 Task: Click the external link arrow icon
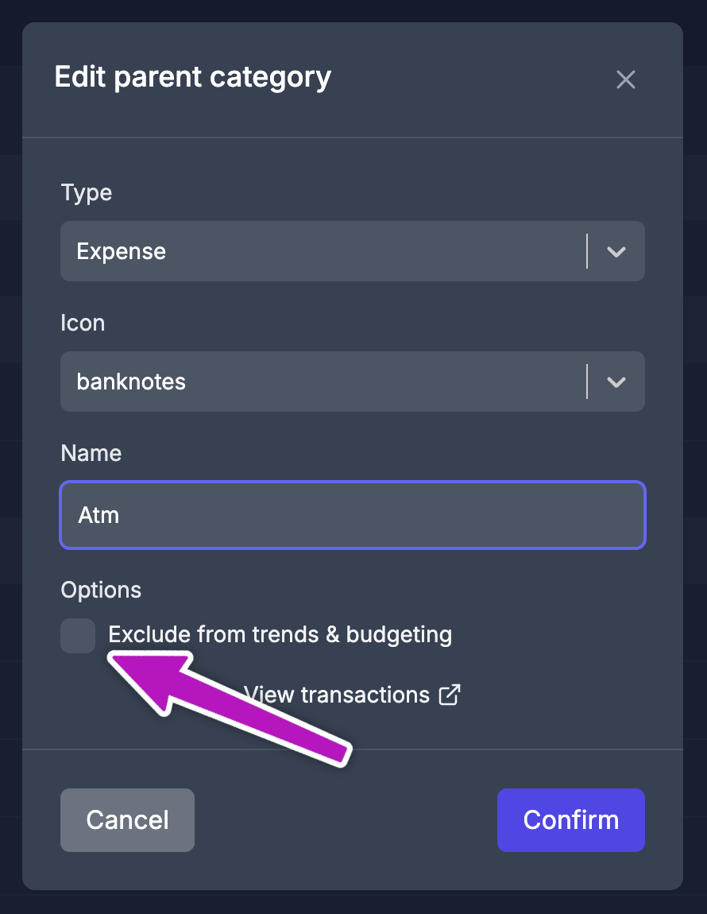[450, 695]
